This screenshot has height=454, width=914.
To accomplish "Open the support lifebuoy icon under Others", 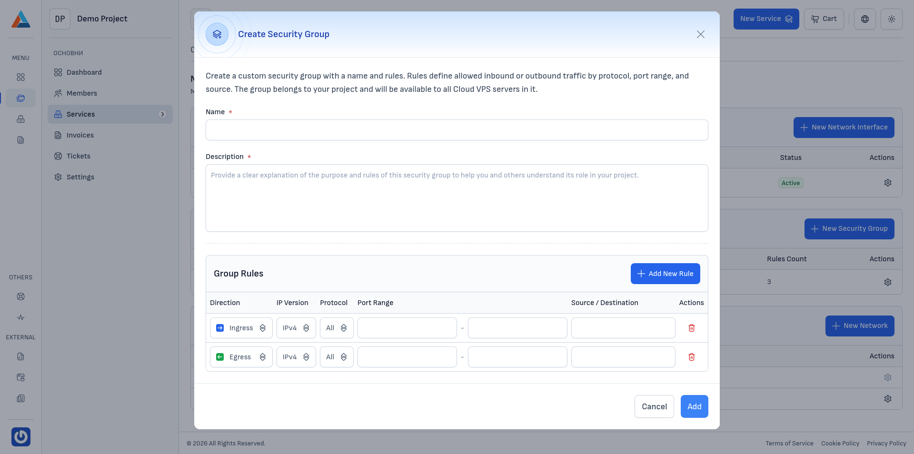I will click(20, 296).
